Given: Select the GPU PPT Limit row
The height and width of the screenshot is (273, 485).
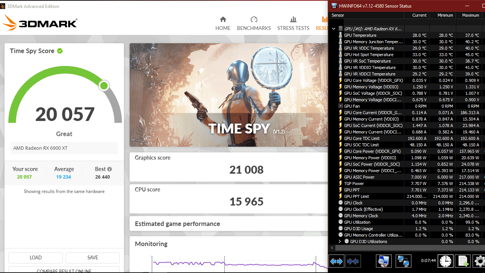Looking at the screenshot, I should [x=407, y=196].
